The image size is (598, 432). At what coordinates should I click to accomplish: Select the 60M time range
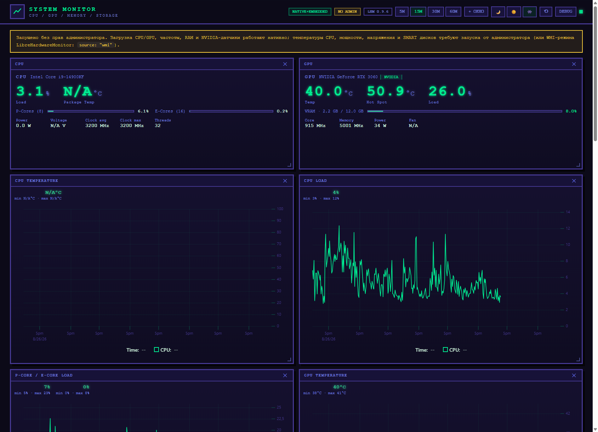[454, 12]
